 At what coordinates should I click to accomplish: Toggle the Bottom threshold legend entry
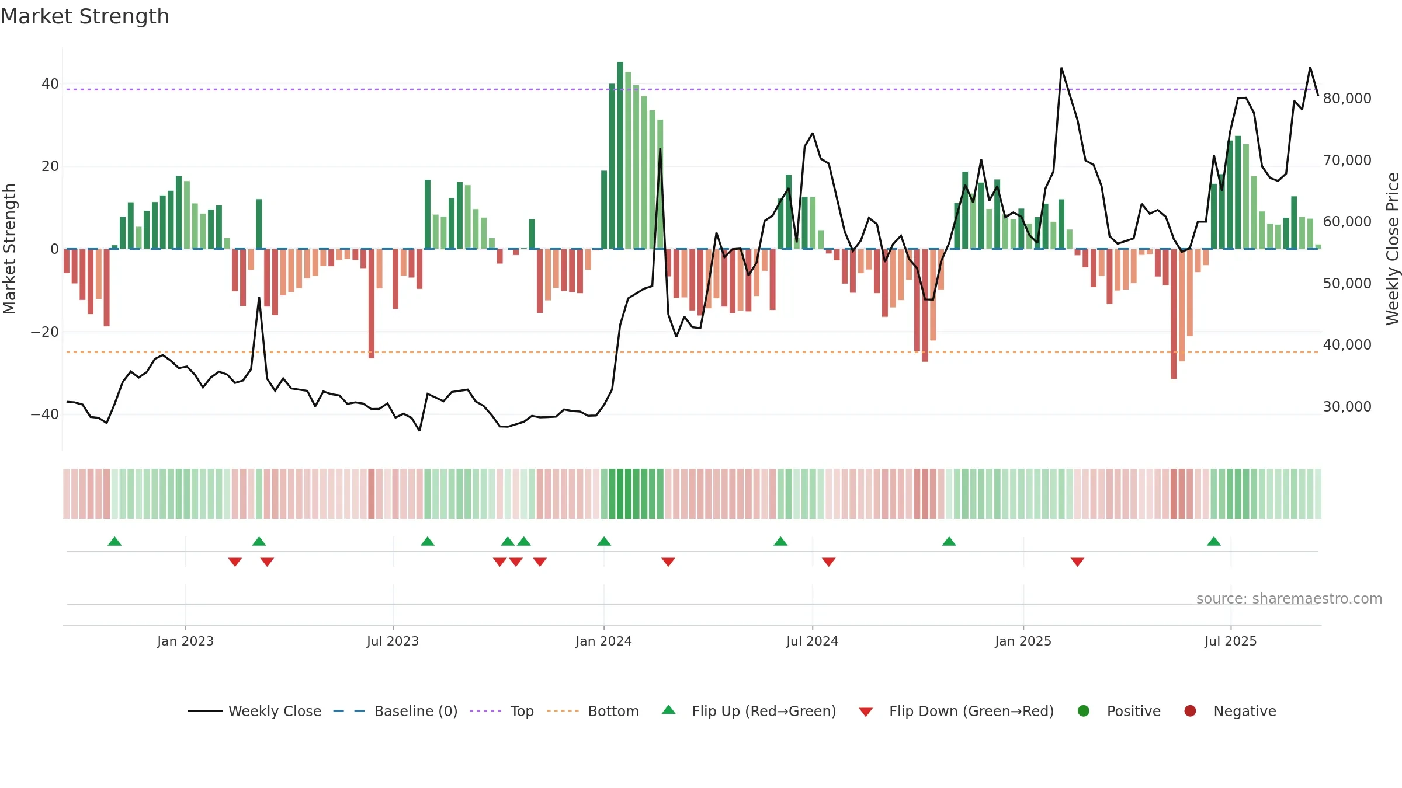point(593,711)
